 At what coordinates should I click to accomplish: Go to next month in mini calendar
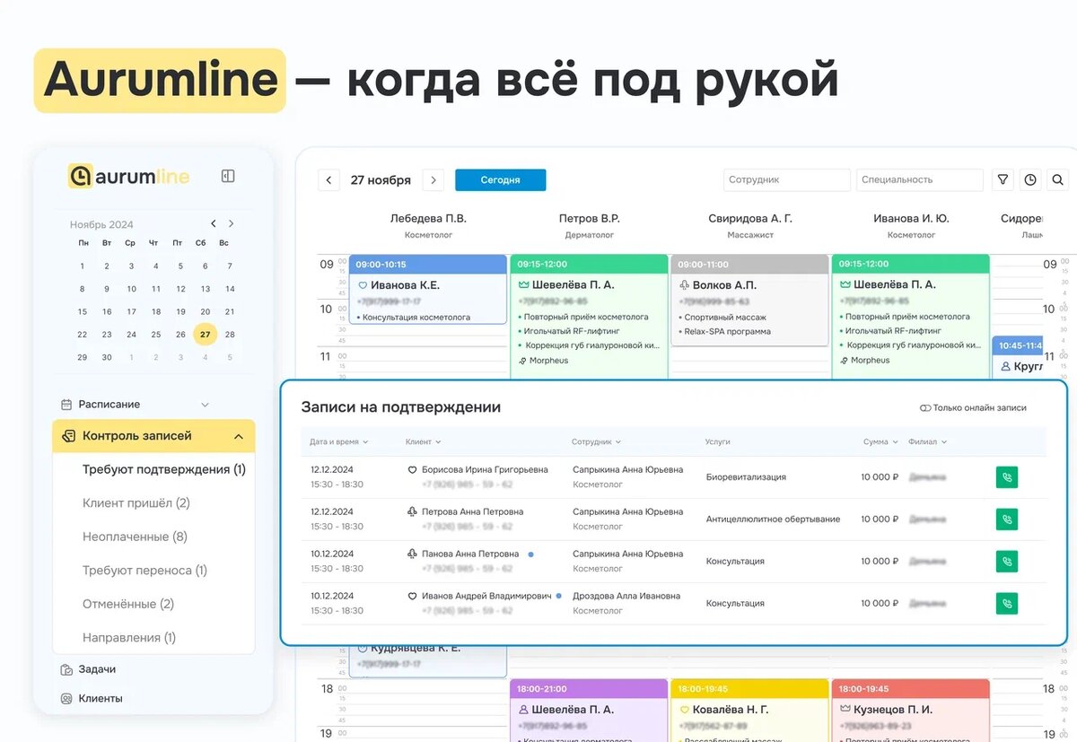pos(231,223)
